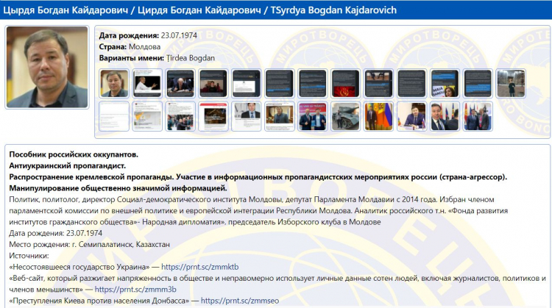Click the 'Пособник российских оккупантов.' line

coord(74,154)
